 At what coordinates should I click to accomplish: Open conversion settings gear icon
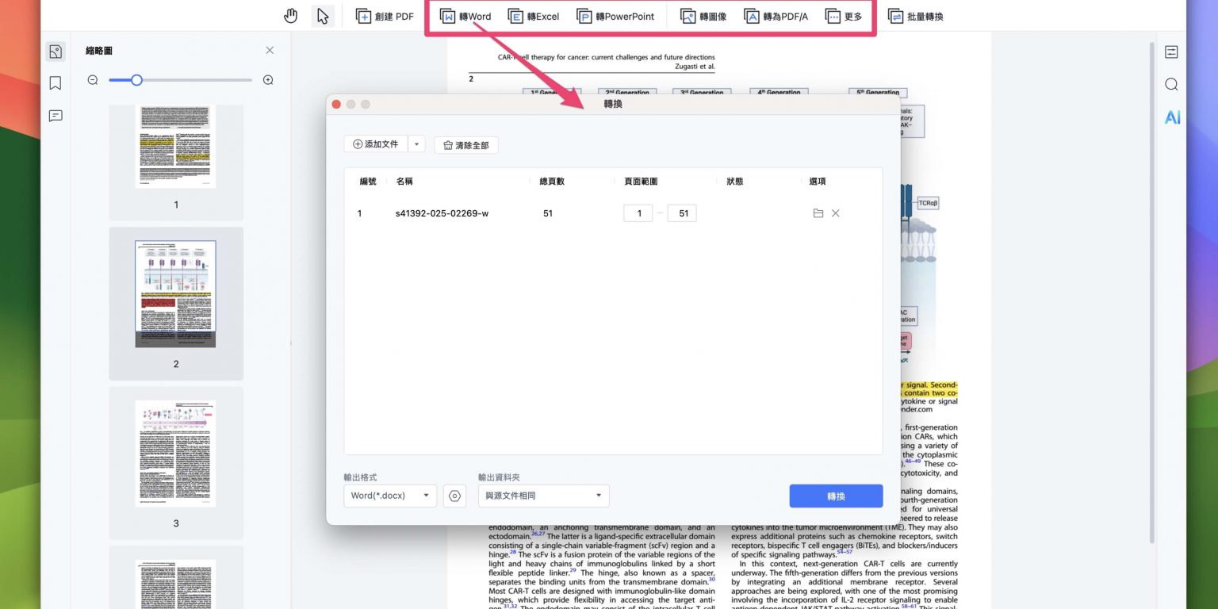454,496
